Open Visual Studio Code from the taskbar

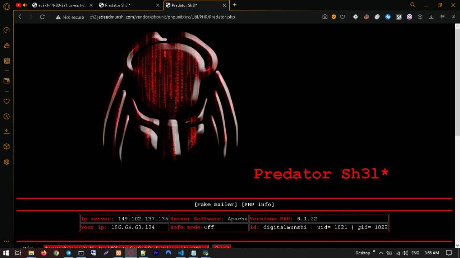point(181,253)
